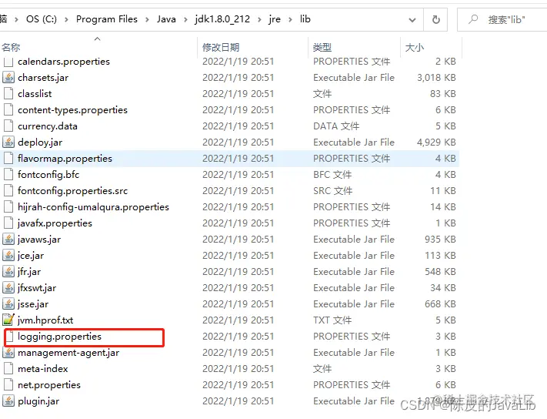Select javafx.properties file name
Viewport: 547px width, 419px height.
[55, 223]
